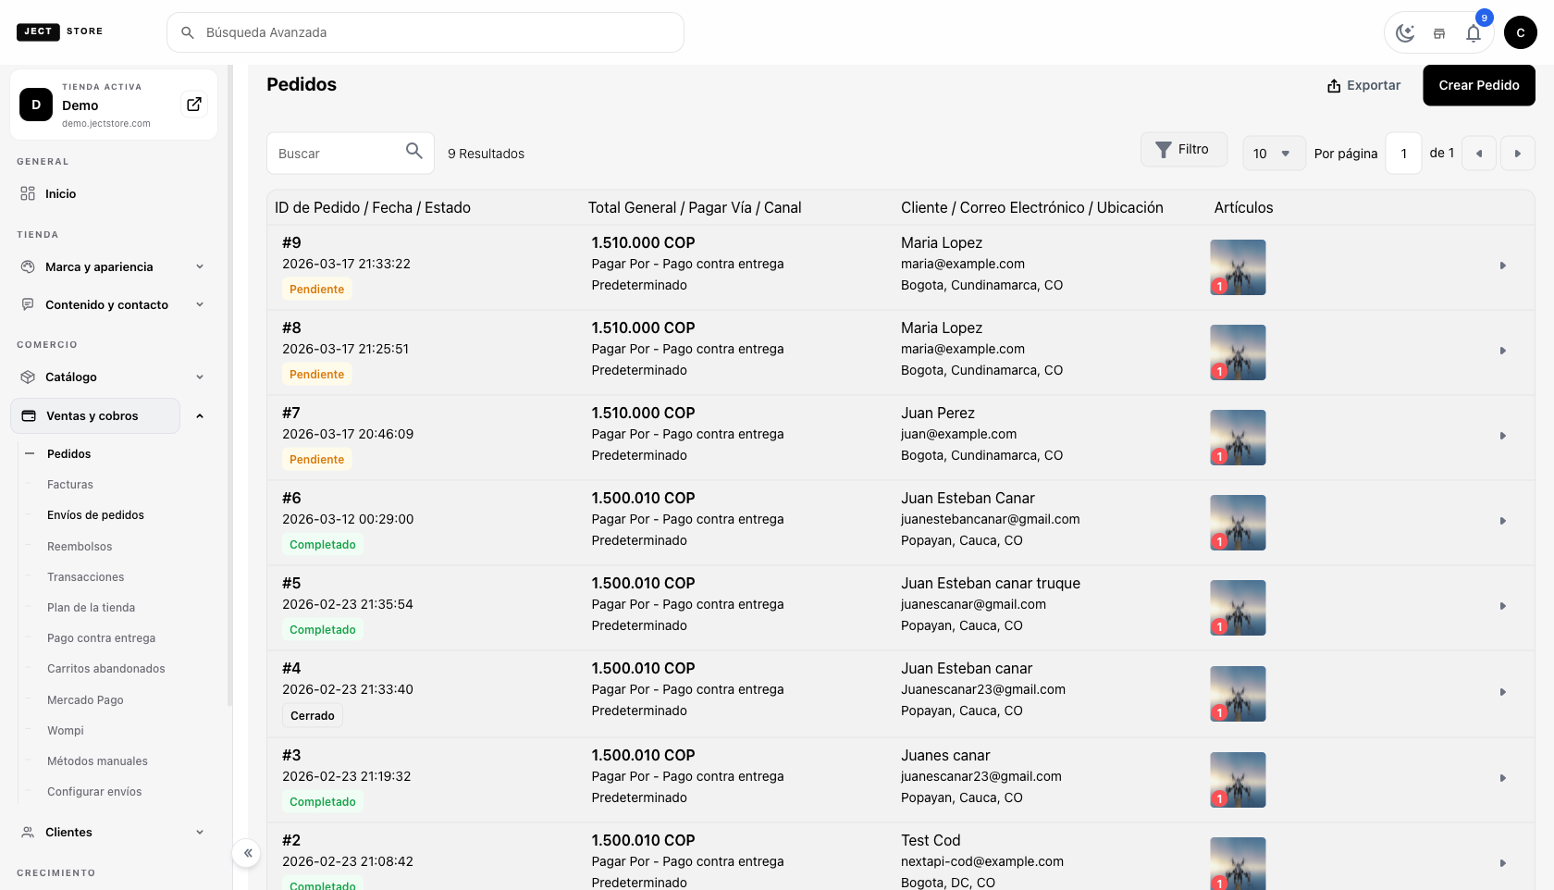Click the Inicio dashboard icon
The width and height of the screenshot is (1554, 890).
[x=28, y=193]
